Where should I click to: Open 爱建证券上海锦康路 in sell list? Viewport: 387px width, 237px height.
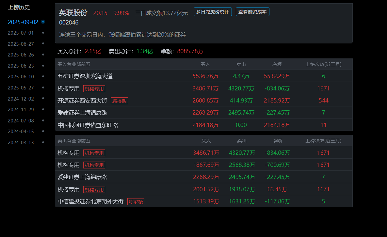82,177
